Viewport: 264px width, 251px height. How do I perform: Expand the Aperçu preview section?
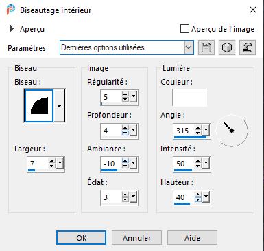click(x=12, y=29)
